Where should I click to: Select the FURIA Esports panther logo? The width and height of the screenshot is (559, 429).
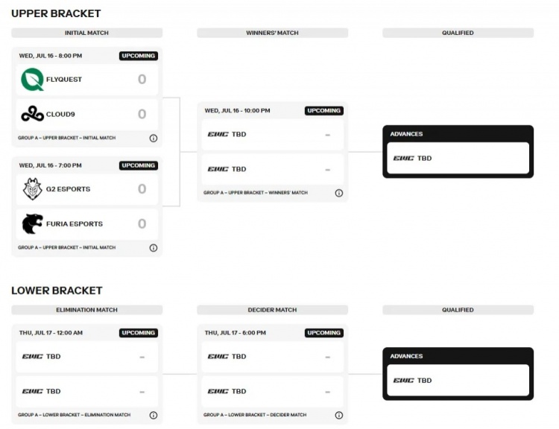[33, 223]
